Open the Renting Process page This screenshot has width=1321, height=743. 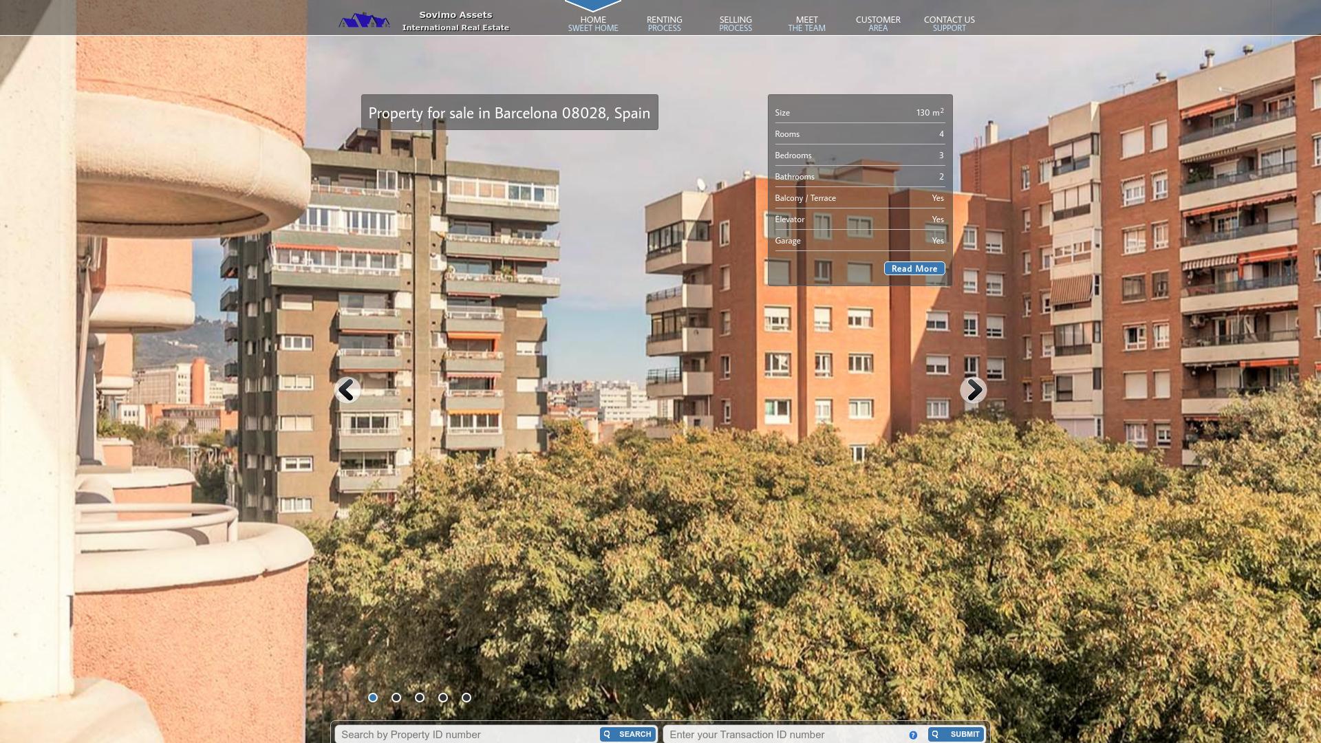tap(664, 23)
